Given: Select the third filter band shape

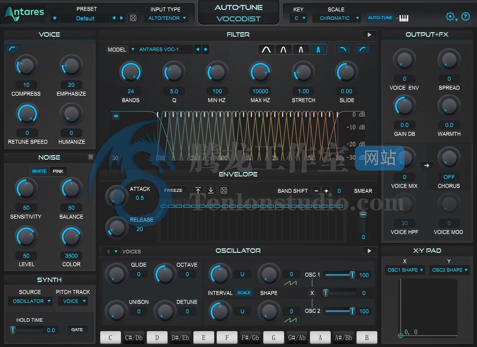Looking at the screenshot, I should tap(300, 49).
